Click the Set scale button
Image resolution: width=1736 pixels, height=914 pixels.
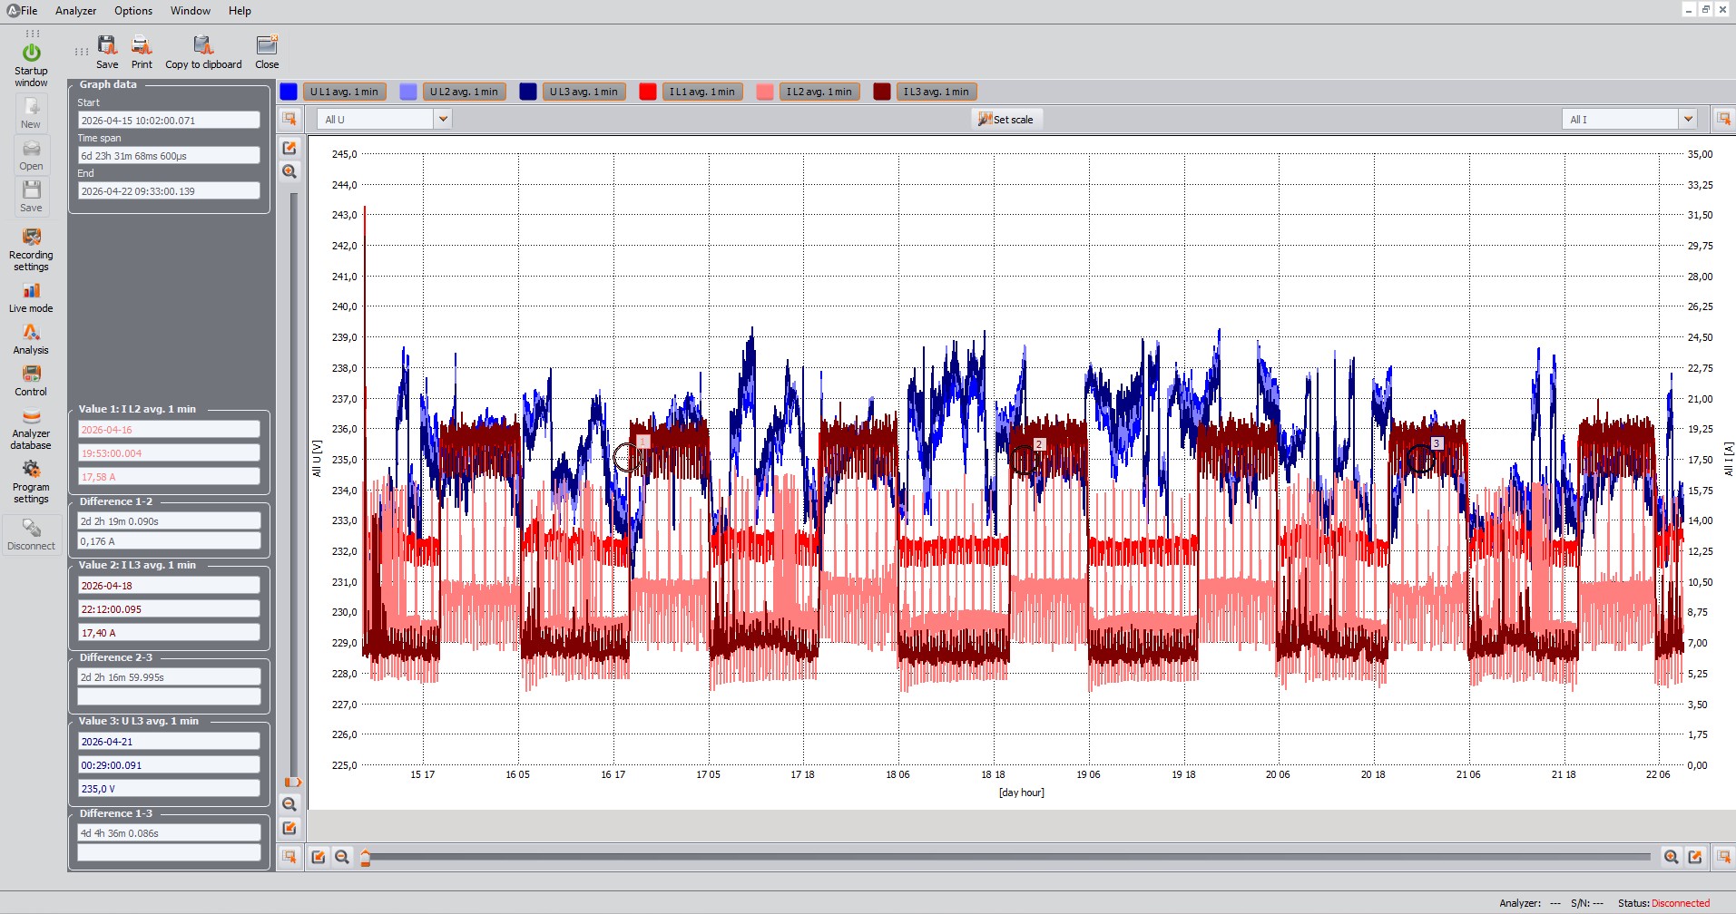coord(1005,119)
